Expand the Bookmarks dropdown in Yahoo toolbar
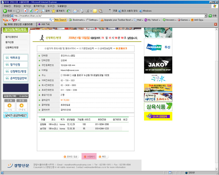The image size is (219, 175). pos(77,20)
